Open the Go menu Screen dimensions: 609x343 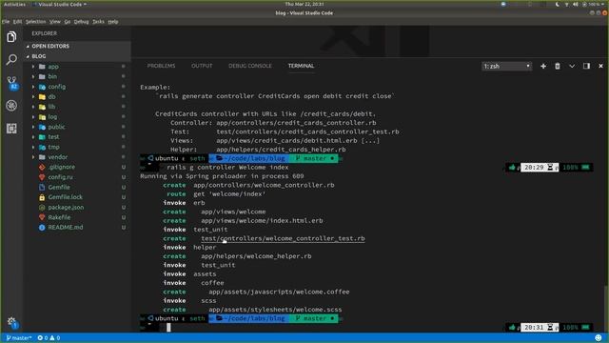point(68,22)
